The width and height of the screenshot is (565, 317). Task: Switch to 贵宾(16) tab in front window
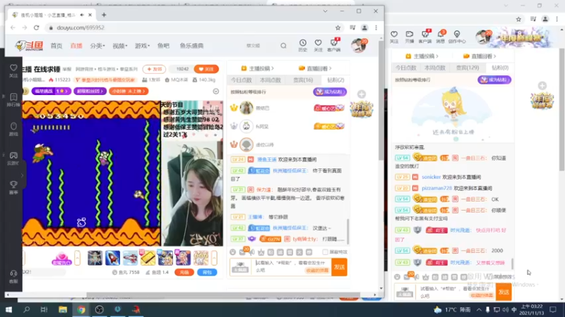(303, 80)
